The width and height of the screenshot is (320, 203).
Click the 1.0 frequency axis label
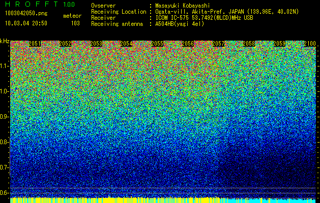(5, 91)
